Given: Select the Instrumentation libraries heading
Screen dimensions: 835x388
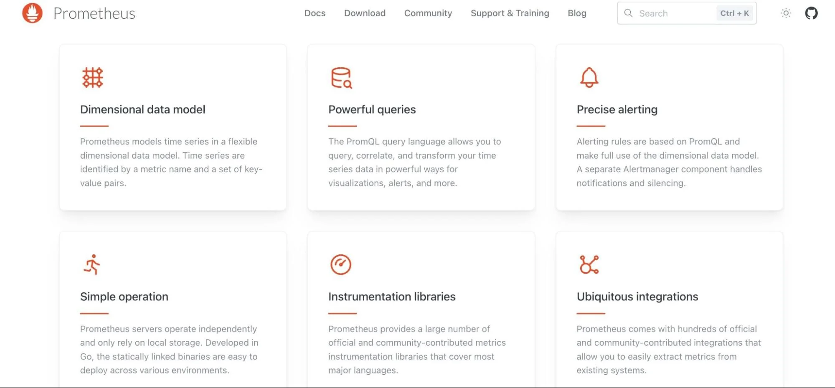Looking at the screenshot, I should tap(392, 297).
